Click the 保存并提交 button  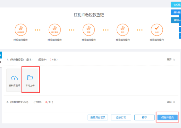168,117
